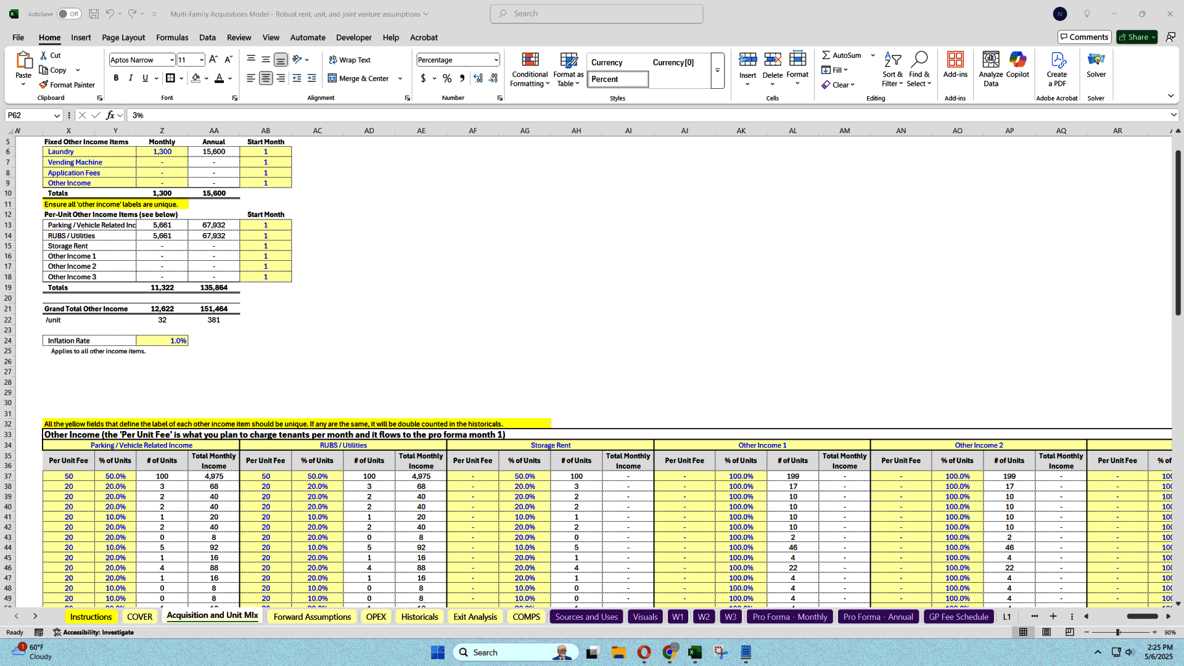Click the Comments button

pyautogui.click(x=1084, y=37)
